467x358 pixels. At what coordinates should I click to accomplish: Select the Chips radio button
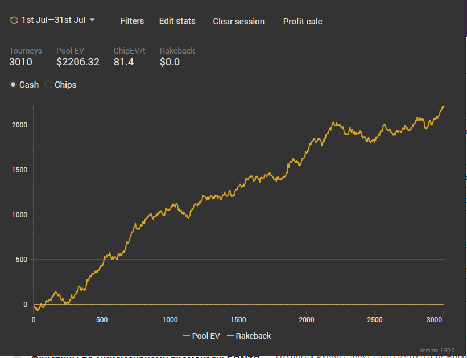pyautogui.click(x=49, y=84)
